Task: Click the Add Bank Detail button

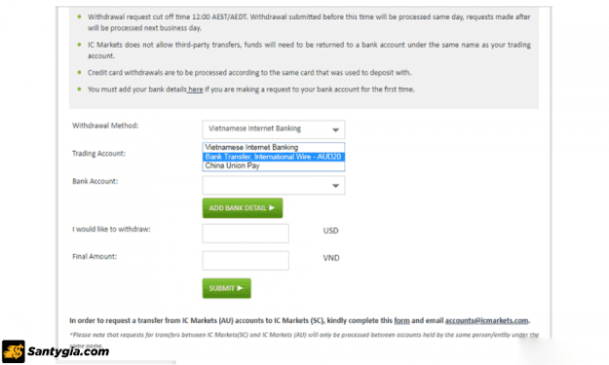Action: click(243, 208)
